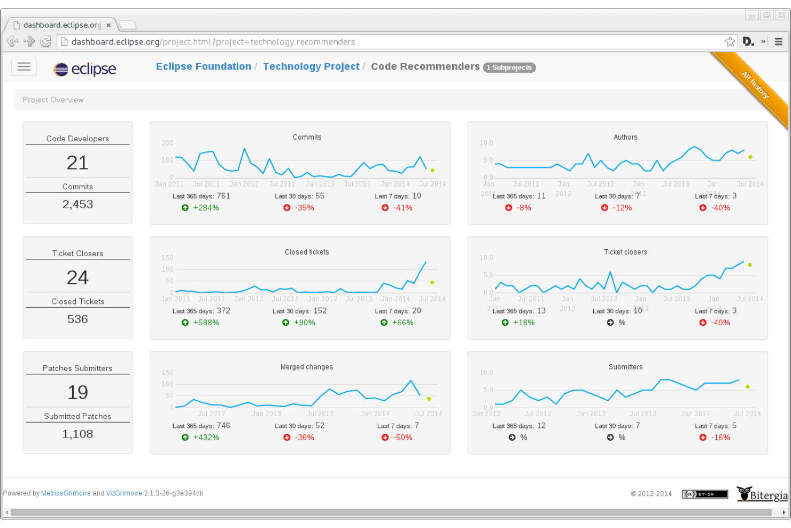Open a new browser tab
This screenshot has width=791, height=528.
point(127,25)
